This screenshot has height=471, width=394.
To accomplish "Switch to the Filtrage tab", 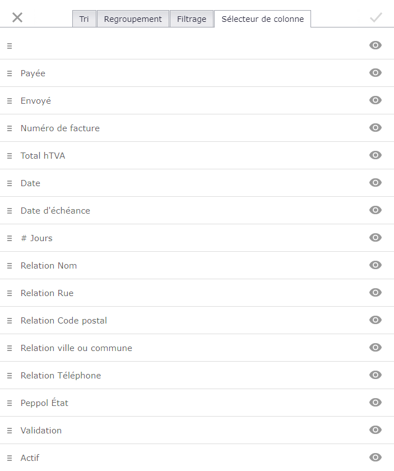I will click(x=192, y=19).
